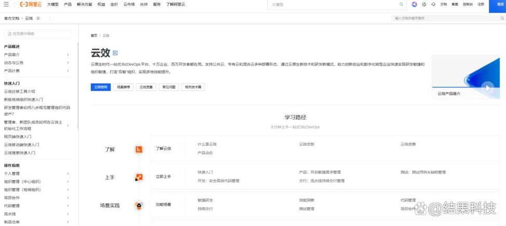This screenshot has width=506, height=226.
Task: Click the magnifier in the document keyword search
Action: (x=502, y=18)
